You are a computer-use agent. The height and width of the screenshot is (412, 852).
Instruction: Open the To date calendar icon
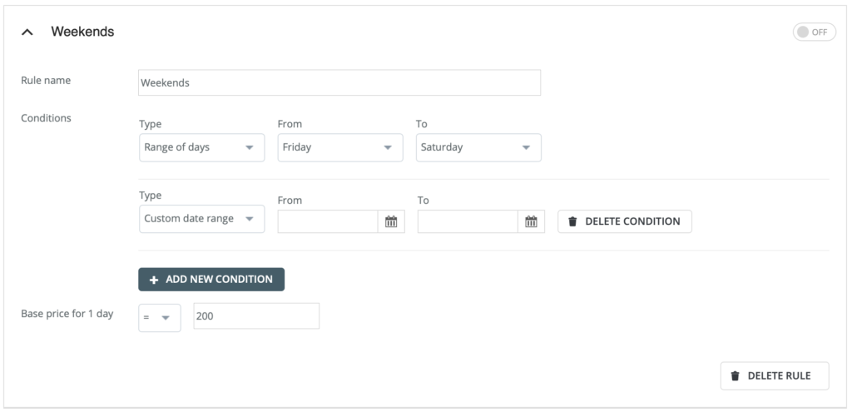tap(532, 221)
